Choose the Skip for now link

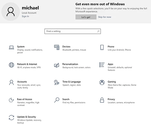click(x=105, y=17)
